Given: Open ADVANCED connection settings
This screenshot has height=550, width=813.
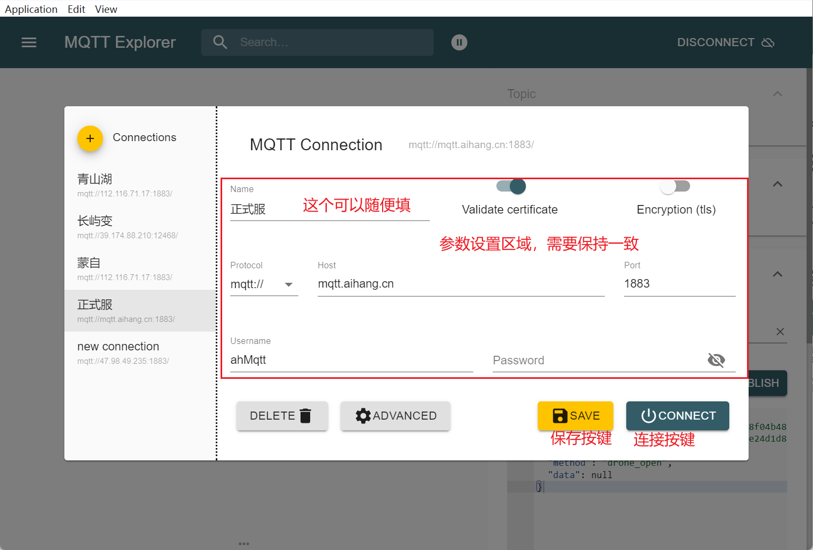Looking at the screenshot, I should [395, 416].
